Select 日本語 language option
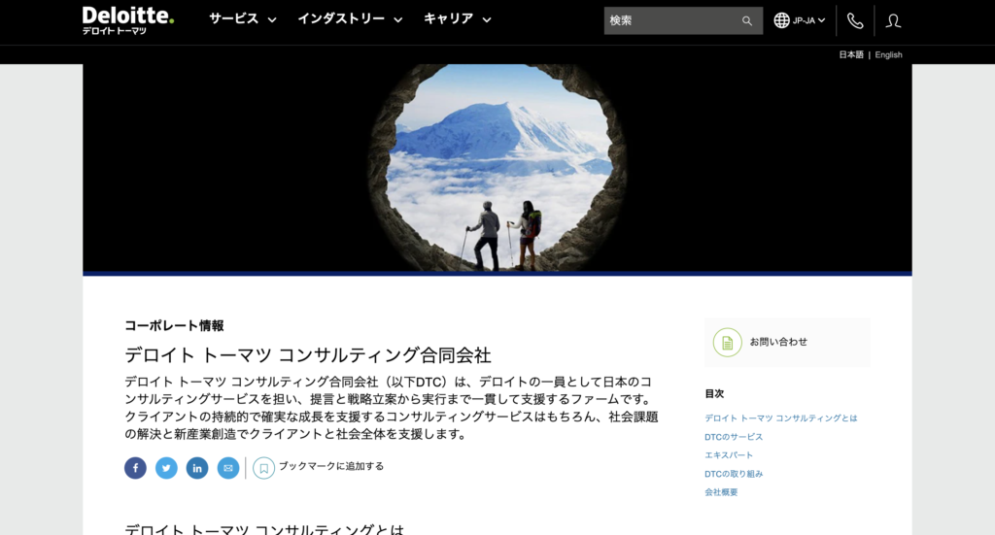Viewport: 995px width, 535px height. (851, 54)
